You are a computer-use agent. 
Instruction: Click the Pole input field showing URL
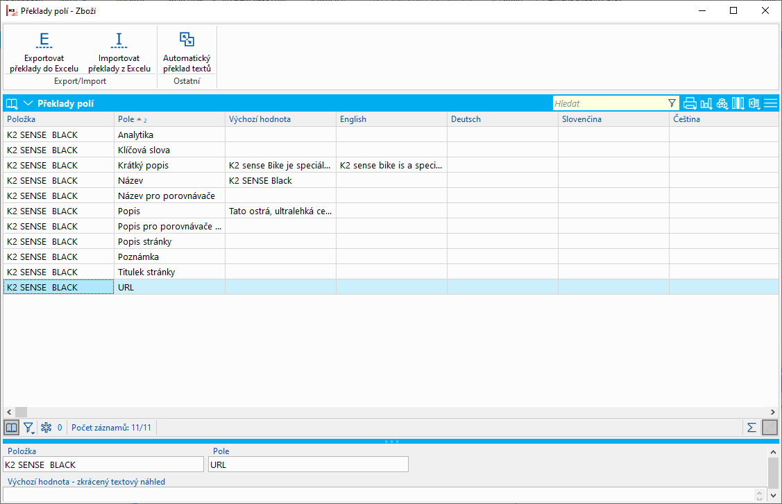[308, 464]
